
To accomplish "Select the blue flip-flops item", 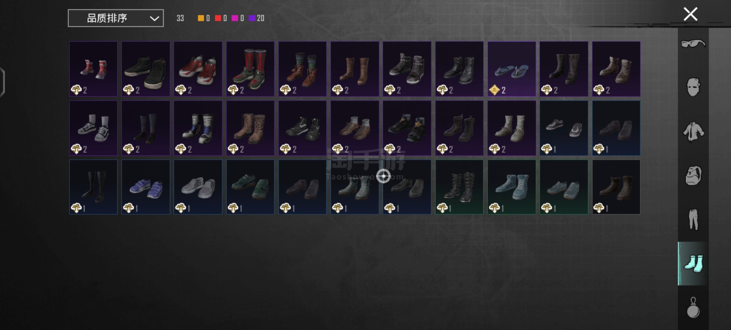I will pos(512,69).
